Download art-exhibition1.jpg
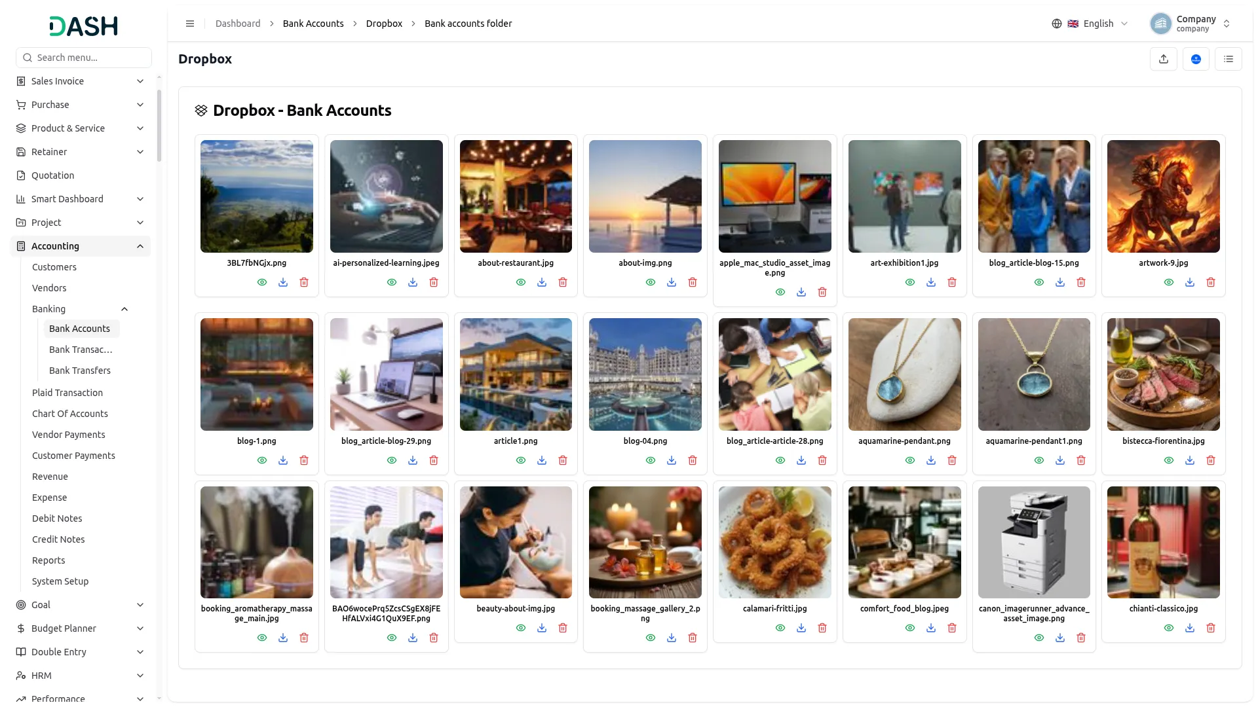This screenshot has height=707, width=1258. coord(931,282)
